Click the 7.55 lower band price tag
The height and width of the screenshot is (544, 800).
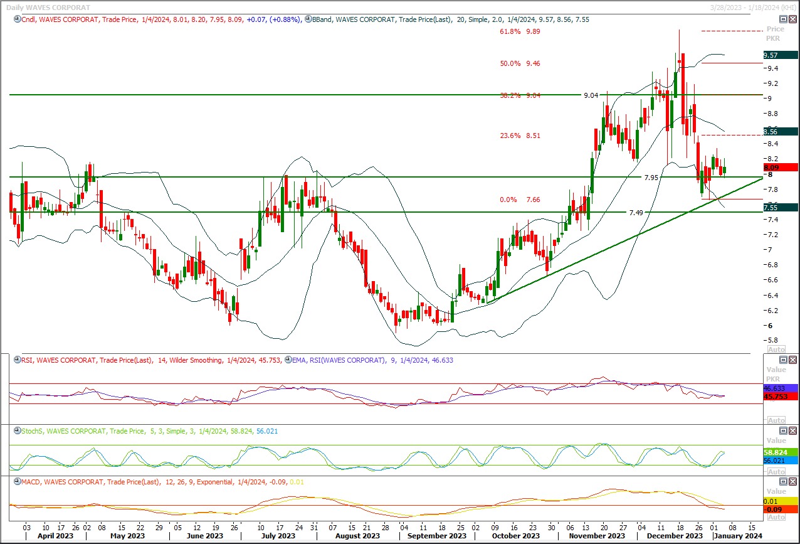click(x=781, y=207)
